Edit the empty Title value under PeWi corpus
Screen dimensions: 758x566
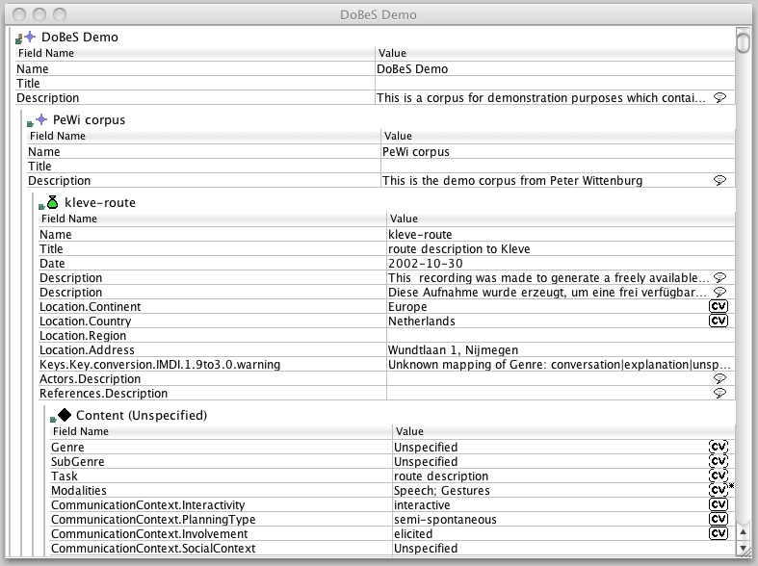tap(558, 167)
